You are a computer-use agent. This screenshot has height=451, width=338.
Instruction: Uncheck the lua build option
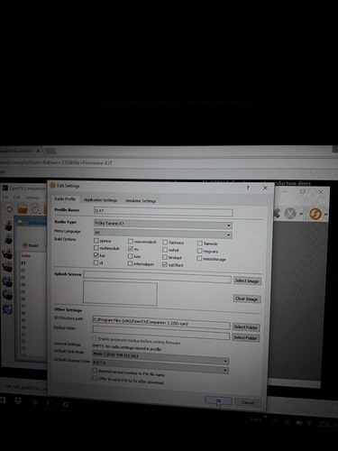coord(96,255)
